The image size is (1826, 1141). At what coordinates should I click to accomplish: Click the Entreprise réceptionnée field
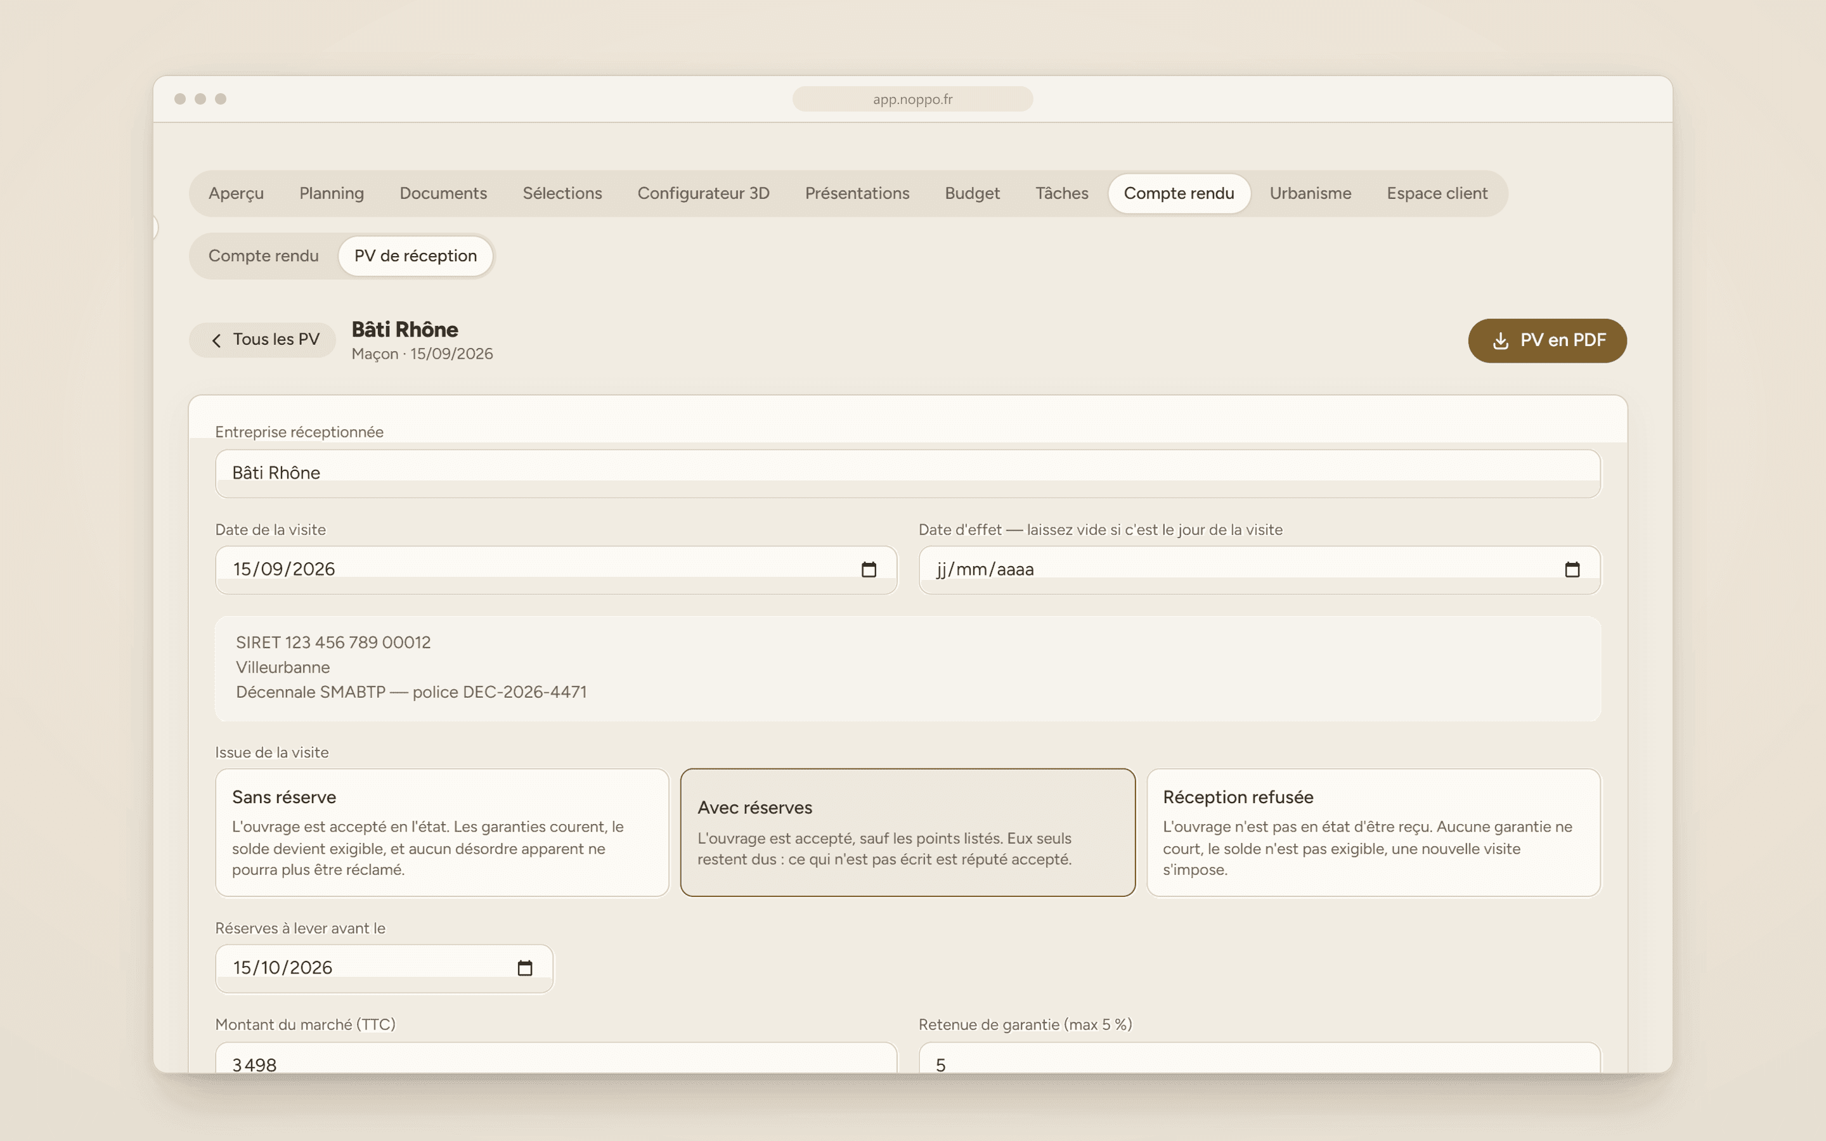[908, 473]
